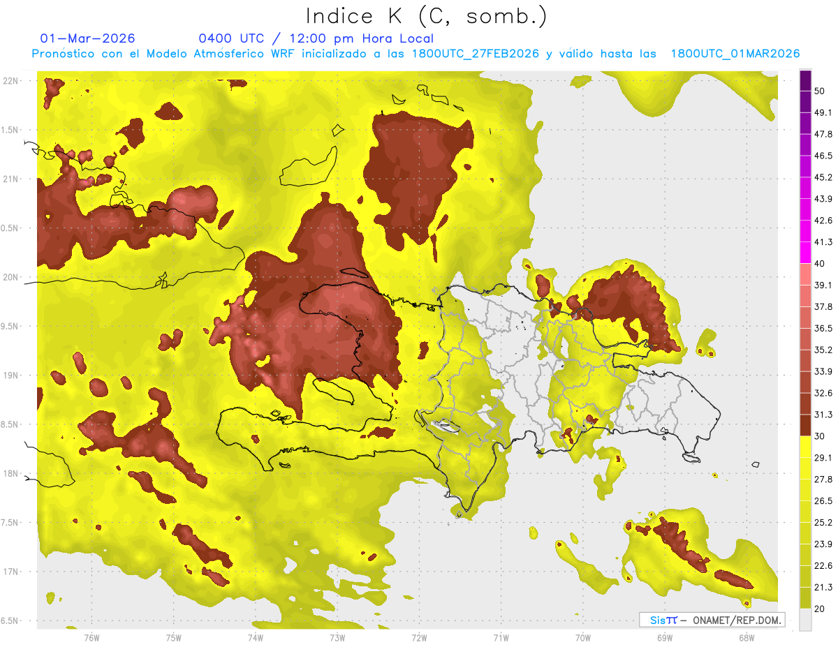Viewport: 838px width, 647px height.
Task: Click longitude label "71W"
Action: click(x=501, y=637)
